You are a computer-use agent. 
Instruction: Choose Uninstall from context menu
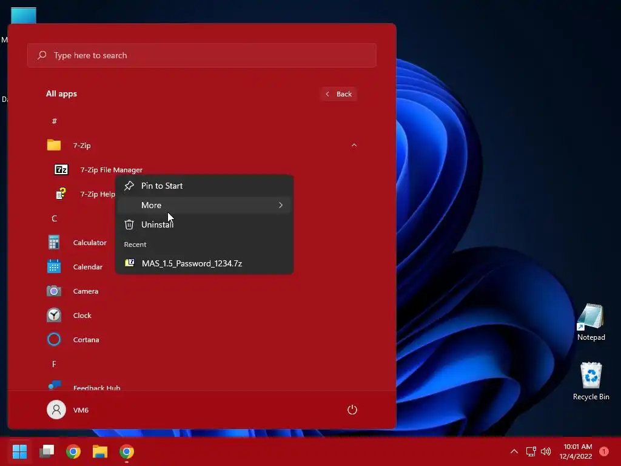pyautogui.click(x=204, y=225)
